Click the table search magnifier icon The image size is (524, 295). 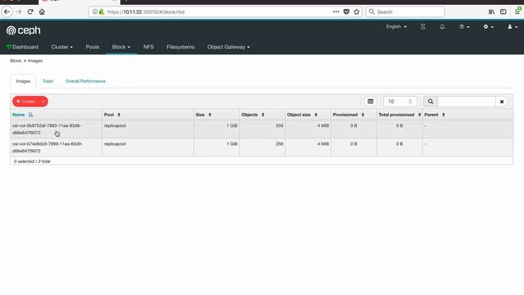point(431,102)
